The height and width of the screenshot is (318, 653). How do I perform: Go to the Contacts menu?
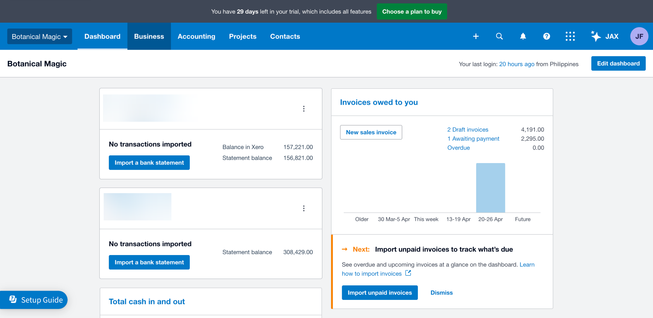285,36
